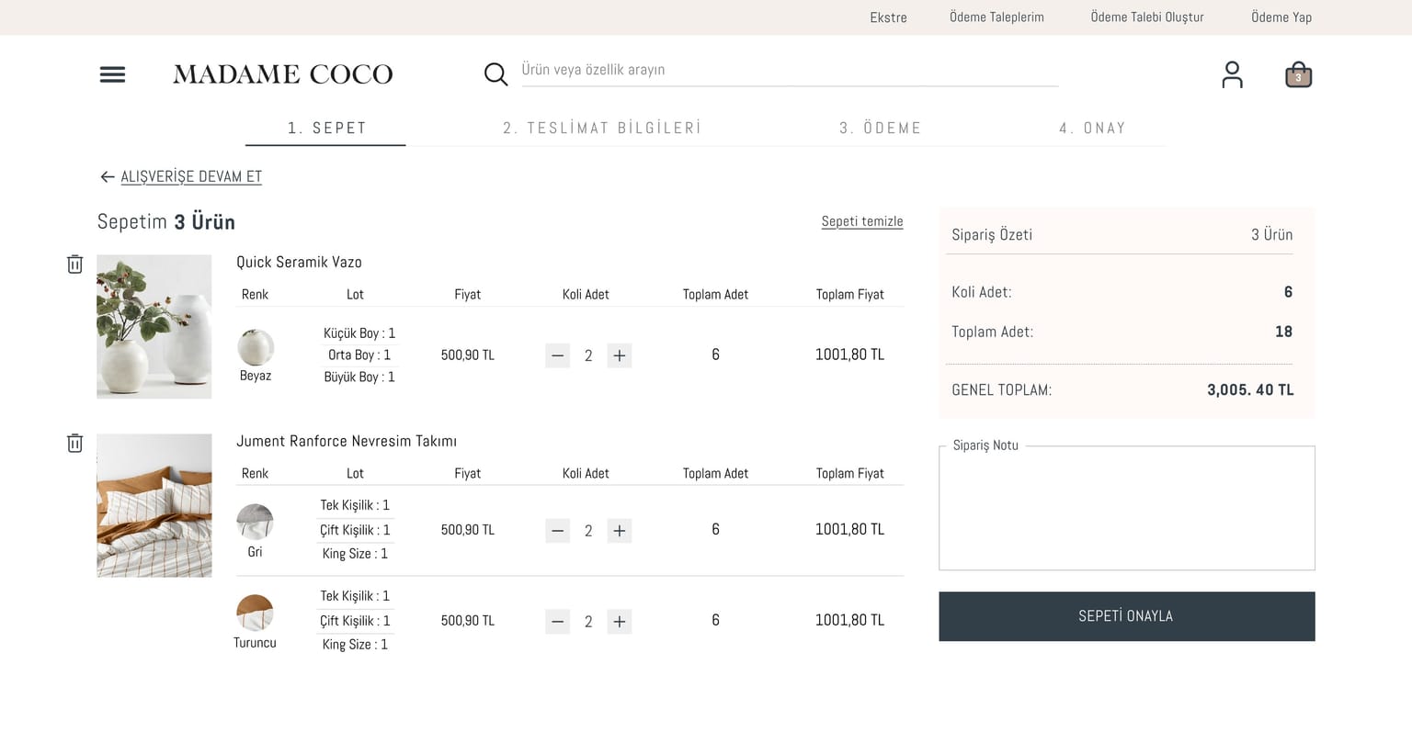This screenshot has height=732, width=1412.
Task: Delete the Quick Seramik Vazo with trash icon
Action: click(74, 263)
